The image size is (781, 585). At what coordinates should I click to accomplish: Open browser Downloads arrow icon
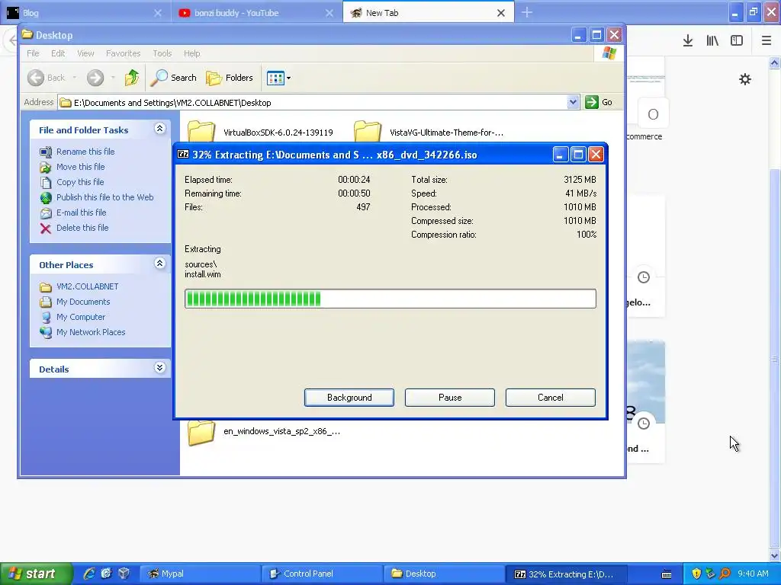click(688, 40)
